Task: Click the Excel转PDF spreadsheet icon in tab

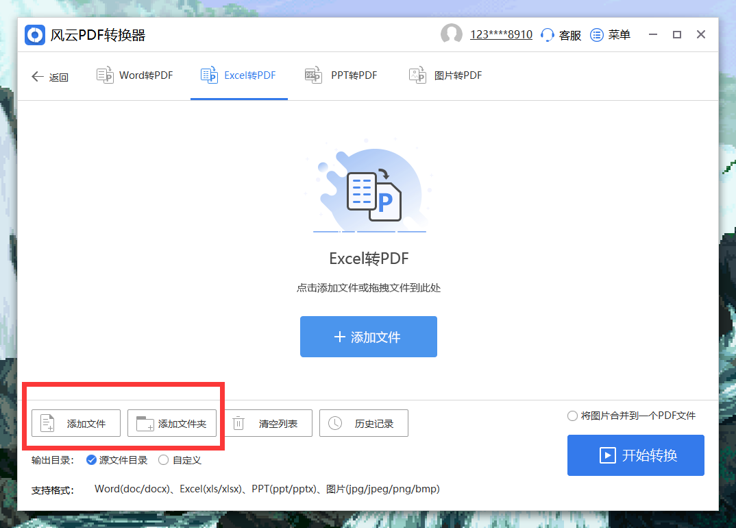Action: (x=209, y=75)
